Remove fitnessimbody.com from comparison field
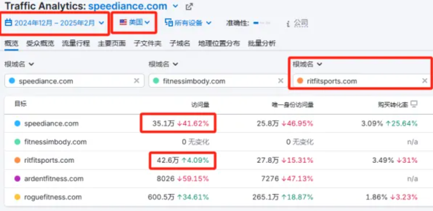433x211 pixels. tap(280, 81)
